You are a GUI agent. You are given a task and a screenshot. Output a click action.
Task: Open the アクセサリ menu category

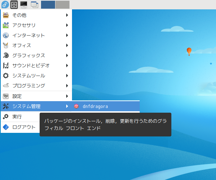[x=36, y=25]
